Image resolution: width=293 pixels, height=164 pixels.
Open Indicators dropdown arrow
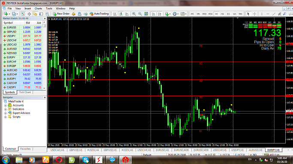(x=170, y=14)
